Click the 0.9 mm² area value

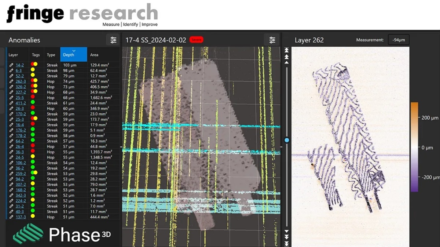[98, 136]
